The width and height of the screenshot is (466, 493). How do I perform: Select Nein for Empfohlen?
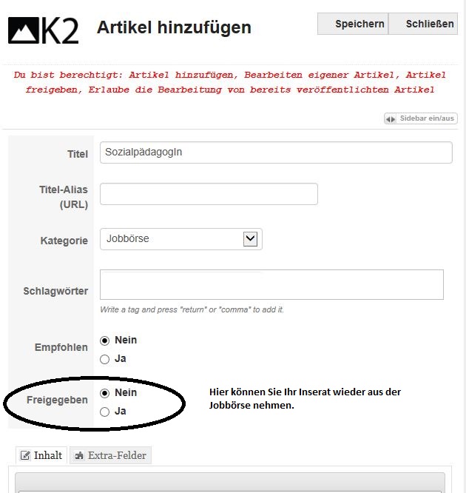[104, 341]
